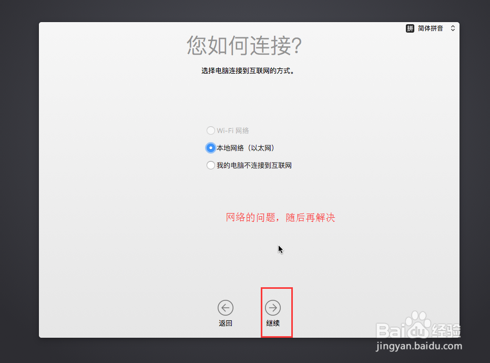Select the Wi-Fi 网络 radio button
This screenshot has height=363, width=490.
[x=211, y=130]
